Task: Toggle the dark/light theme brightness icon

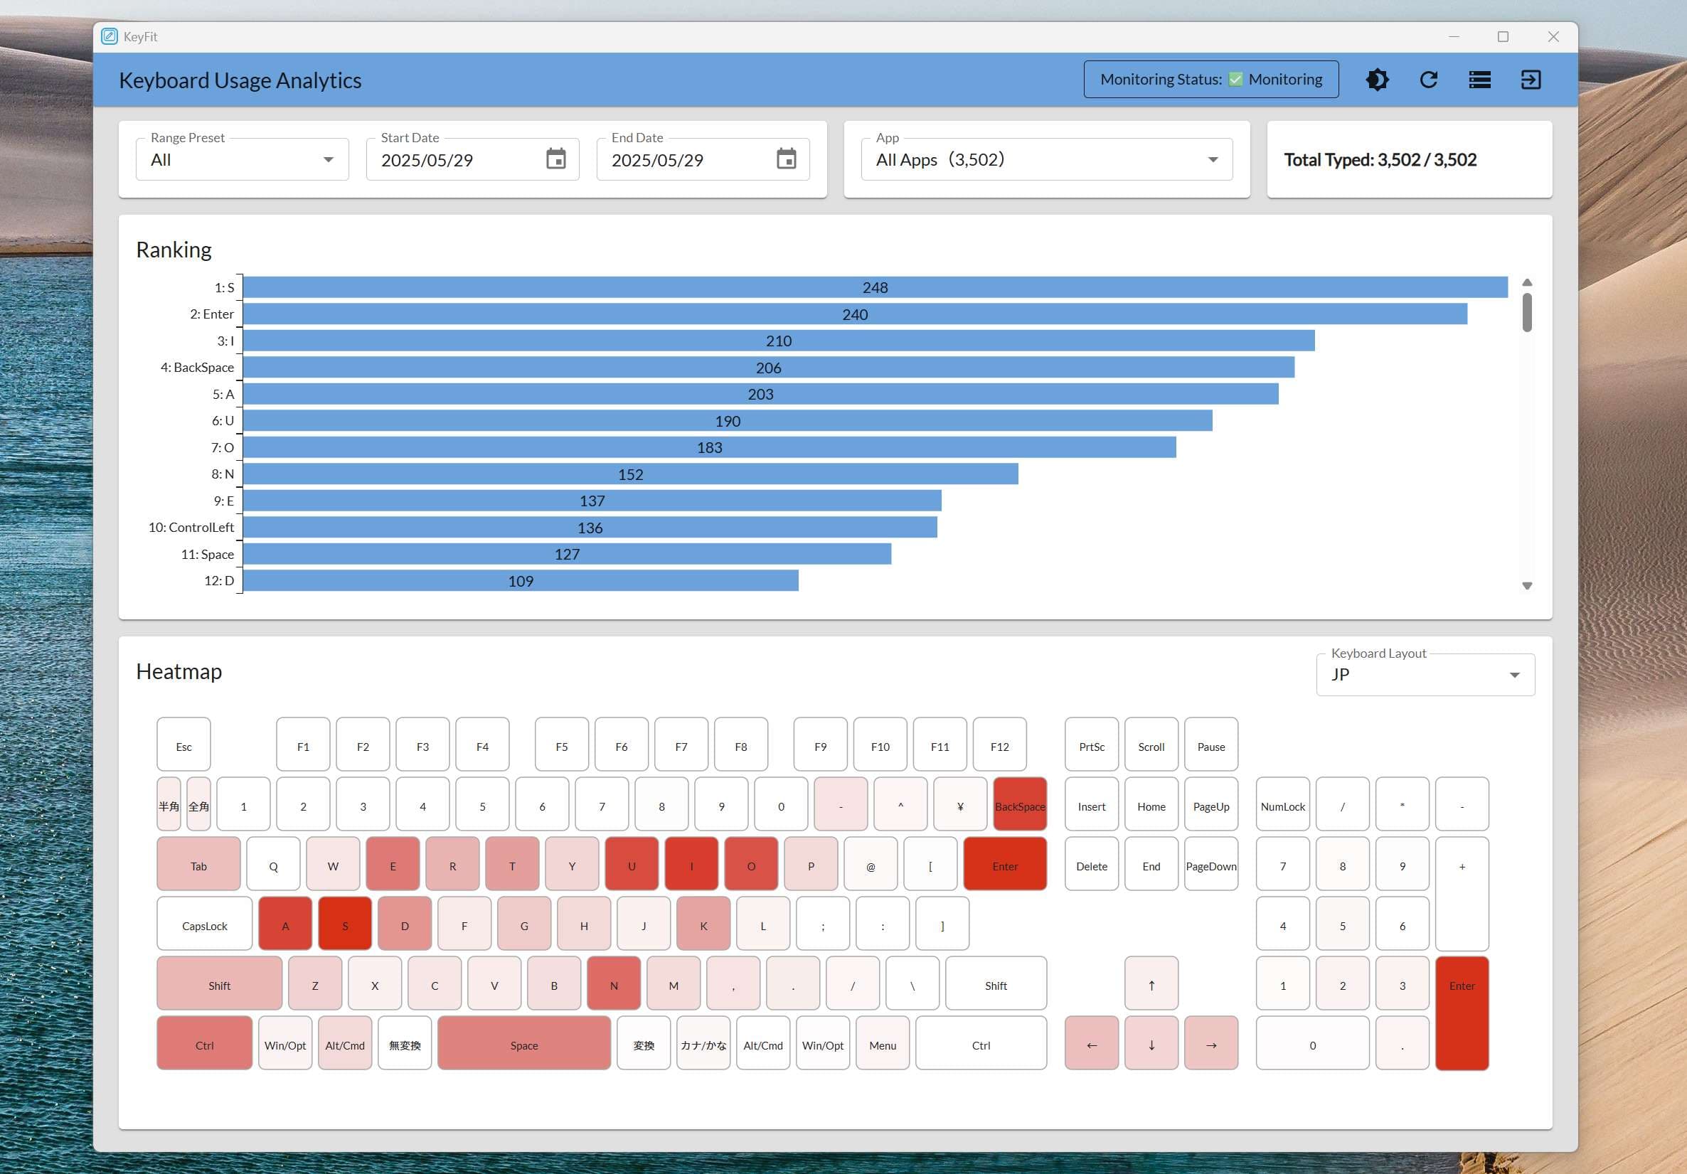Action: click(x=1377, y=80)
